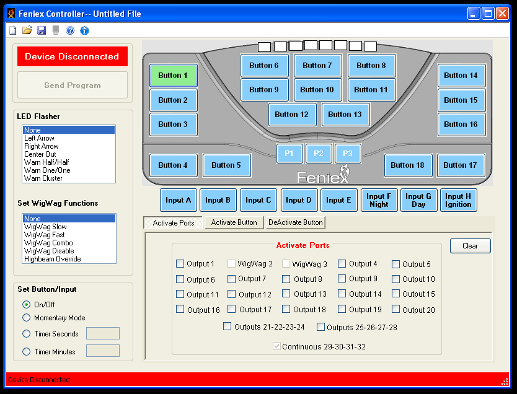
Task: Select Input G Day
Action: (418, 200)
